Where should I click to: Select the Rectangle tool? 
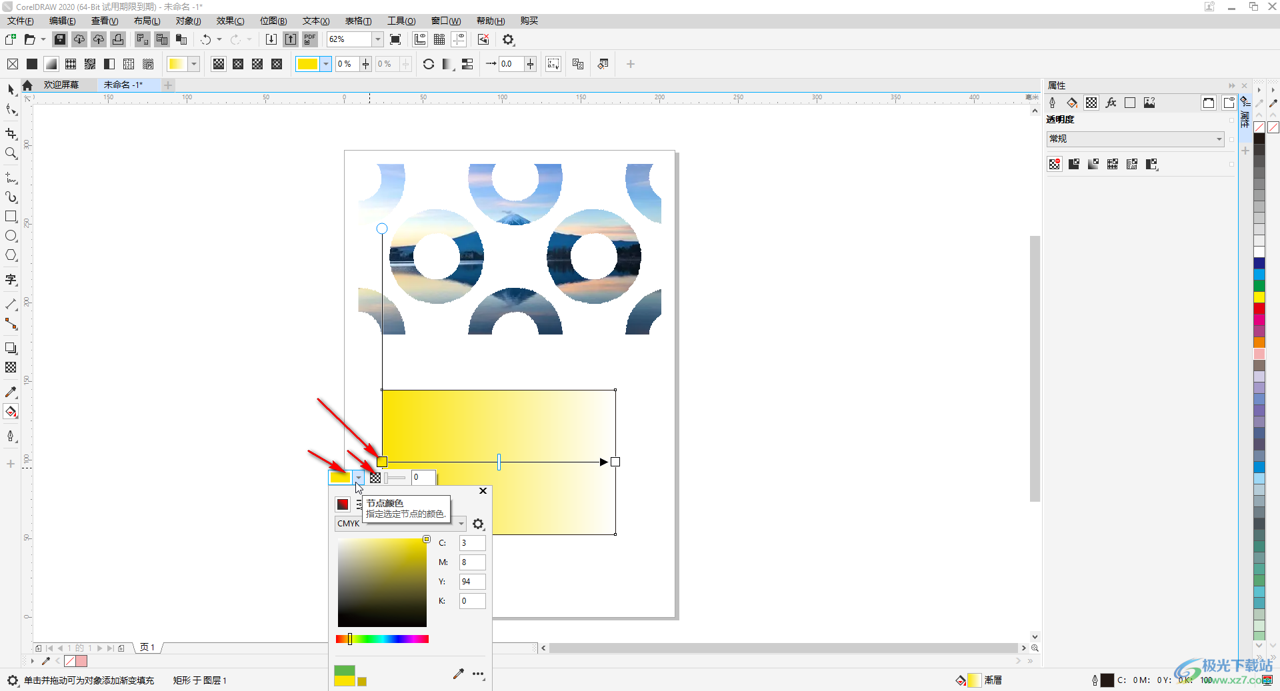tap(11, 217)
